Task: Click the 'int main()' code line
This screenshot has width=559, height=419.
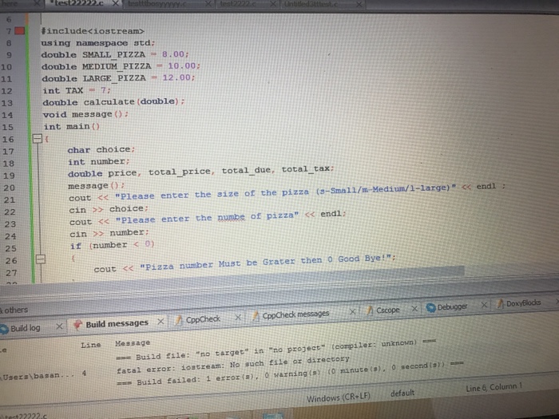Action: point(72,126)
